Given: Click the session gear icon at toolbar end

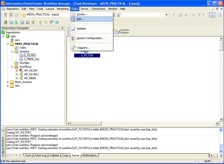Looking at the screenshot, I should [220, 15].
